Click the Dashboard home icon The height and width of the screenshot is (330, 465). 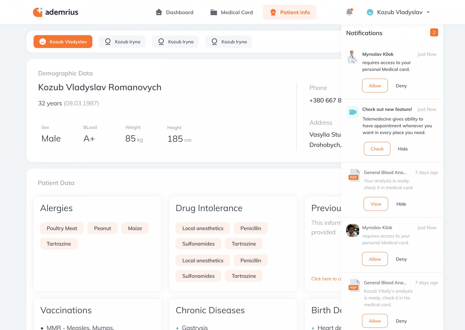(x=159, y=12)
